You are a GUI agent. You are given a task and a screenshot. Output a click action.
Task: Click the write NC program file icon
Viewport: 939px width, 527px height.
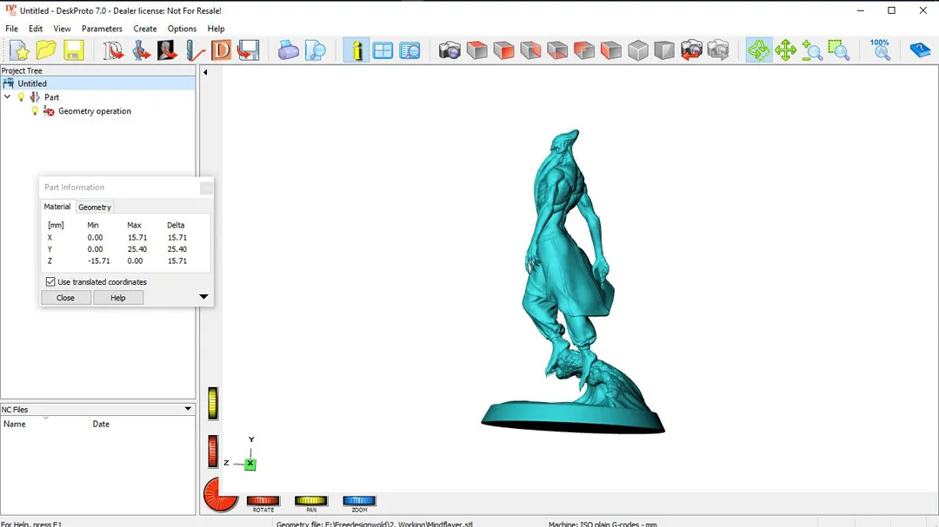[x=248, y=51]
